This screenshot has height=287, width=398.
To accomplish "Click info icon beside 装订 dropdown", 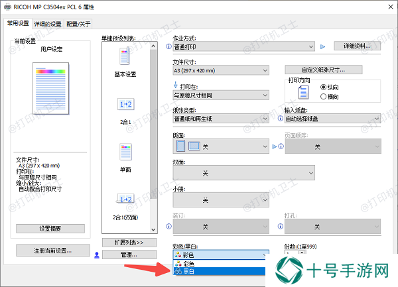I will point(168,226).
